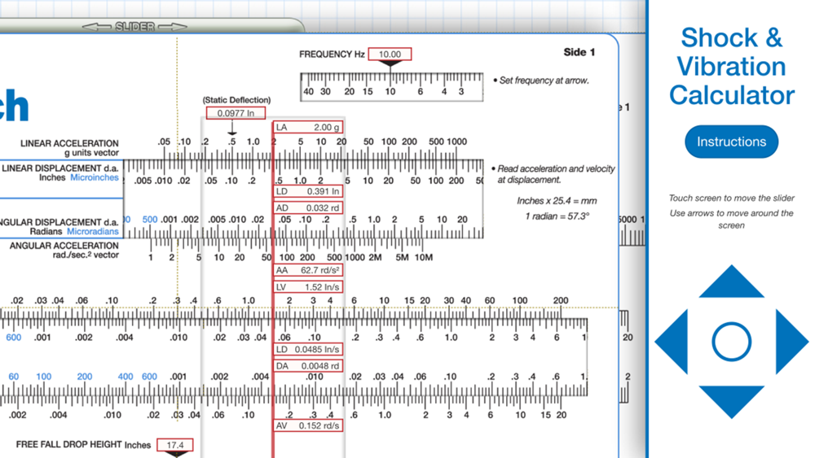Grab the SLIDER tab handle
This screenshot has width=815, height=458.
pos(134,27)
